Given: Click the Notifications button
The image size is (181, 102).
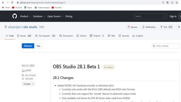Looking at the screenshot, I should pyautogui.click(x=149, y=27).
